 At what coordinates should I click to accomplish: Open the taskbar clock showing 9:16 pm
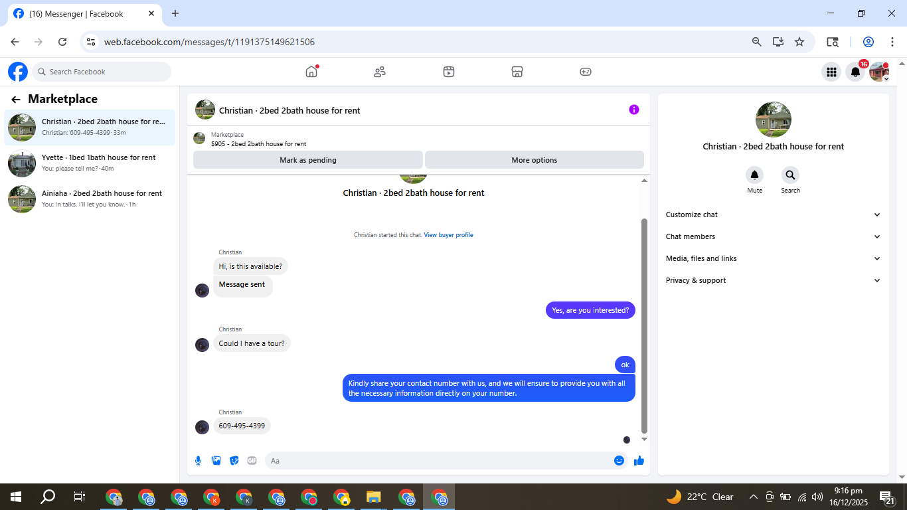click(x=848, y=496)
